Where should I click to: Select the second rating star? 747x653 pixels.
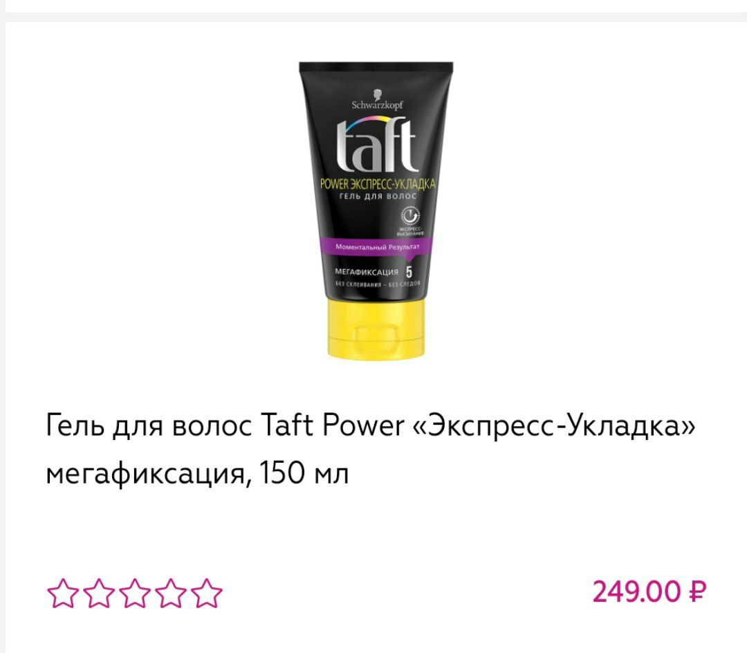[99, 594]
